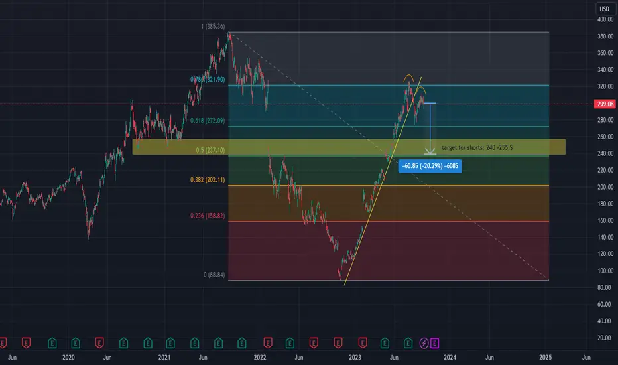
Task: Select the Fibonacci '0.618 (272.09)' level label
Action: pos(208,120)
